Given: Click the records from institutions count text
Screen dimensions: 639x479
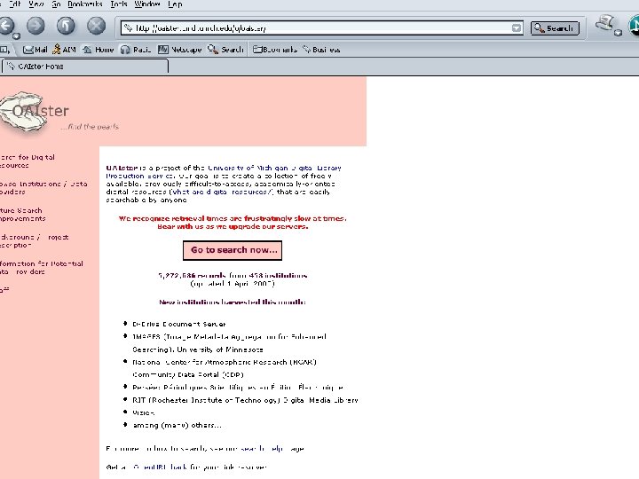Looking at the screenshot, I should point(233,276).
